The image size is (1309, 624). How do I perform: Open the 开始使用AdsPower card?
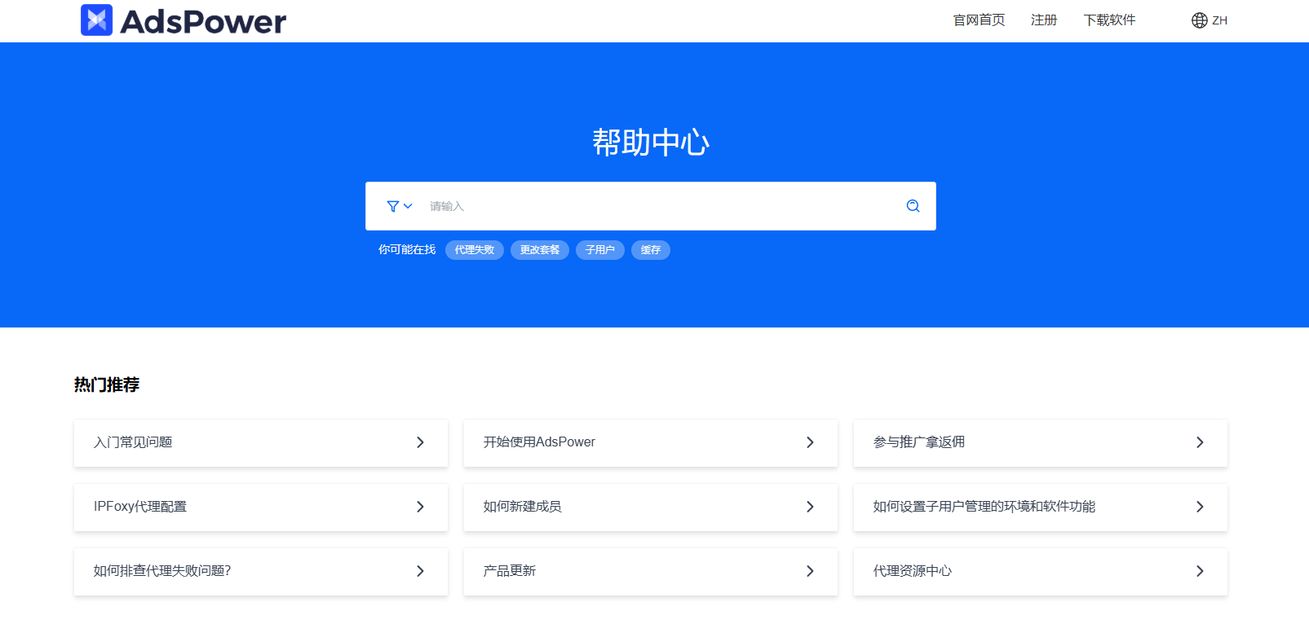click(x=651, y=442)
